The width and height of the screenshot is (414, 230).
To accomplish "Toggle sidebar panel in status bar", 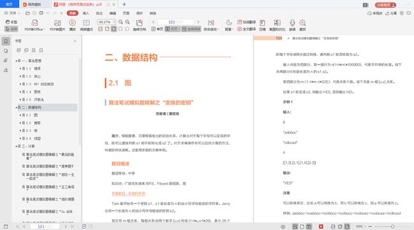I will 6,226.
